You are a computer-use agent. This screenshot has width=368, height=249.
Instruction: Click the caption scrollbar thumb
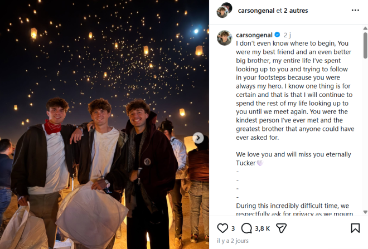pyautogui.click(x=365, y=45)
